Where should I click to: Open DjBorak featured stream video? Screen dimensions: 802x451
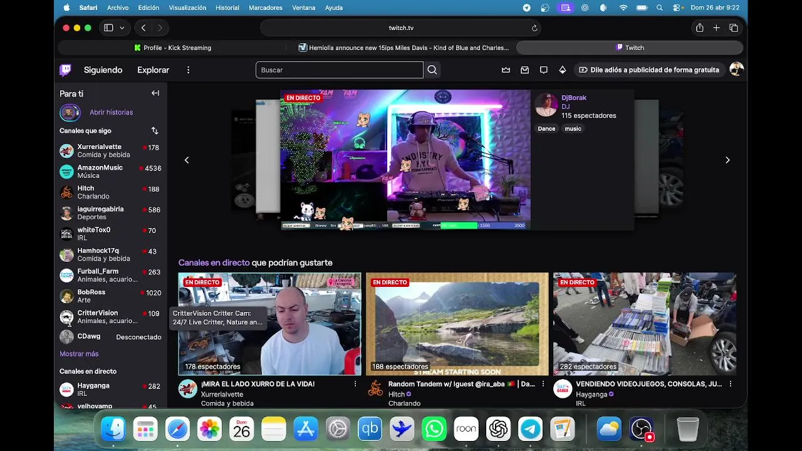(405, 160)
